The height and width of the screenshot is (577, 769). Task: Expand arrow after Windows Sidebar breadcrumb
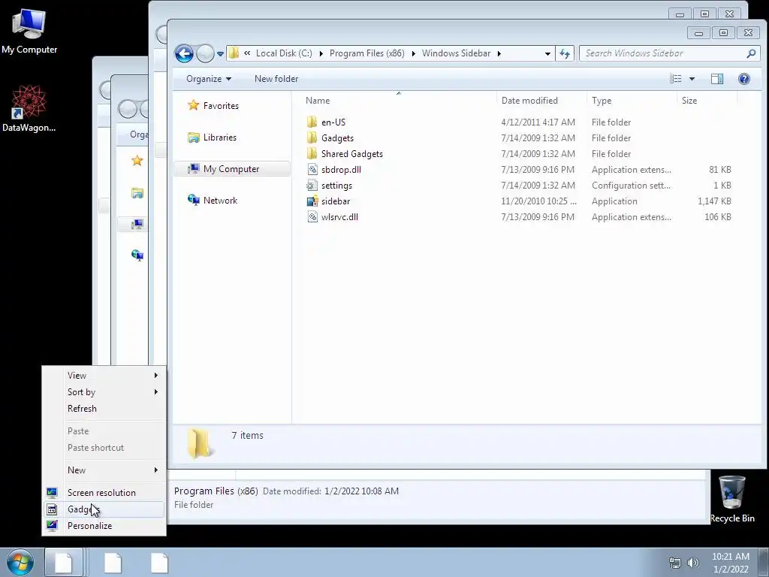[499, 53]
